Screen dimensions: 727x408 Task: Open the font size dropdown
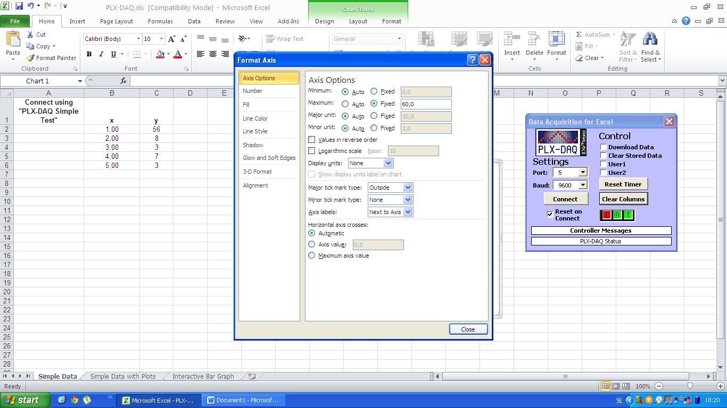[x=162, y=39]
